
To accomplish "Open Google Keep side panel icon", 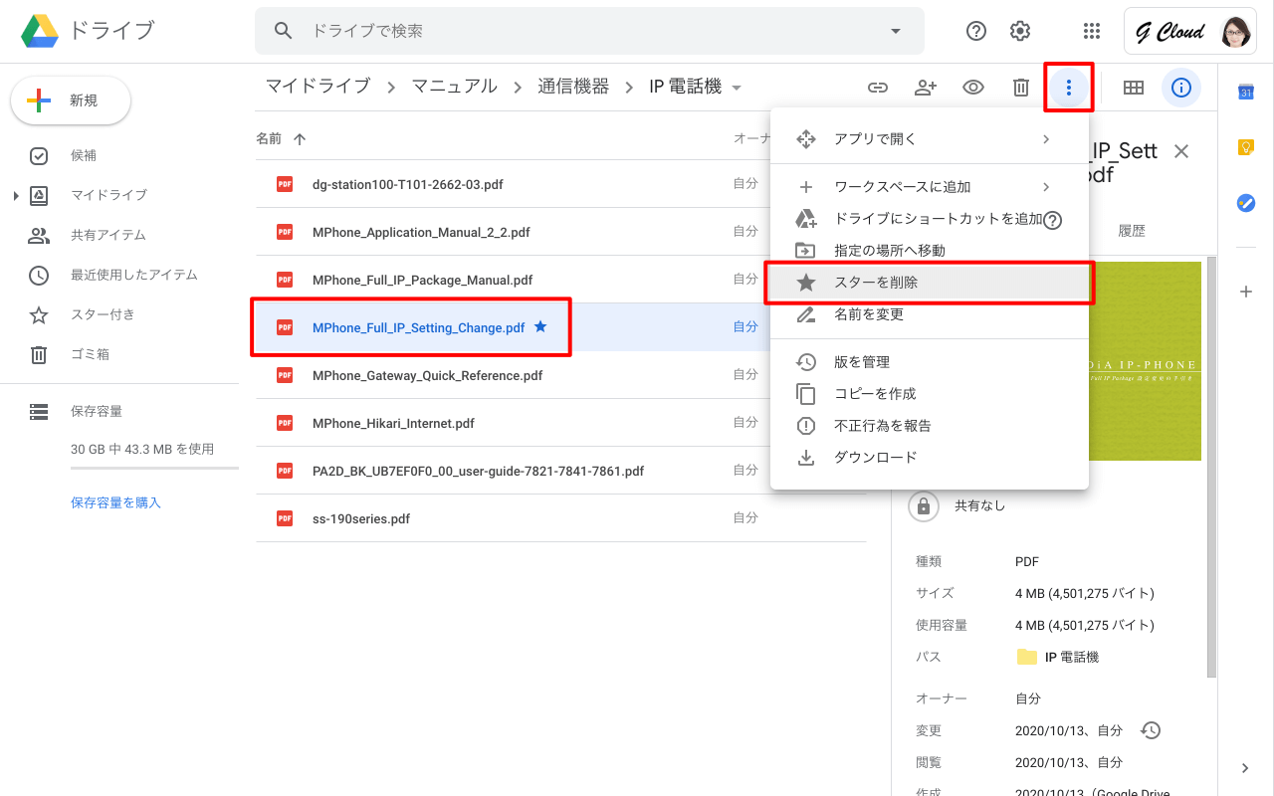I will click(x=1245, y=147).
